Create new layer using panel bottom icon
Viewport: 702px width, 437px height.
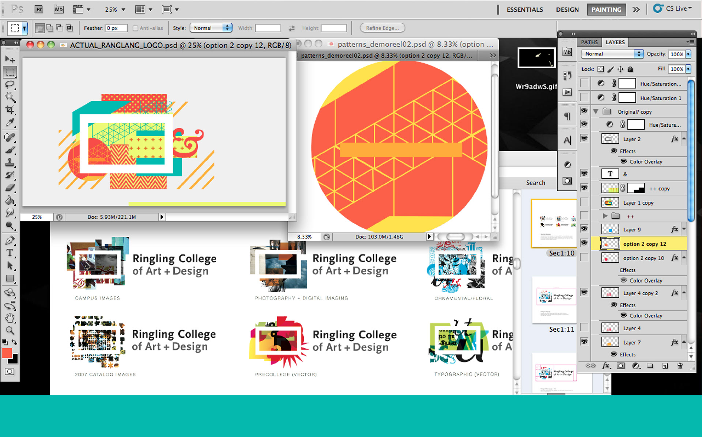coord(665,366)
